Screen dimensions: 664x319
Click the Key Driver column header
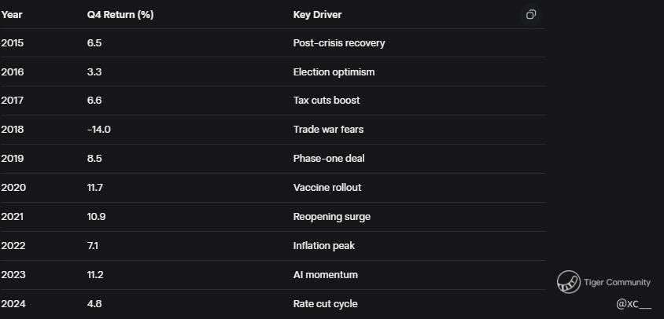(317, 15)
